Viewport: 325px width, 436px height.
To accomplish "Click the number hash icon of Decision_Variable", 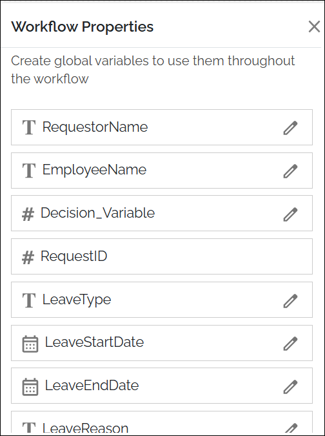I will 28,214.
